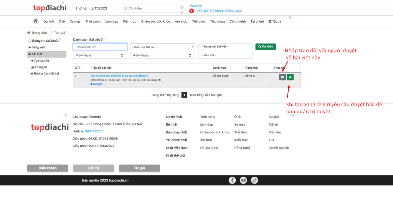
Task: Open calendar picker on the first date field
Action: tap(122, 55)
